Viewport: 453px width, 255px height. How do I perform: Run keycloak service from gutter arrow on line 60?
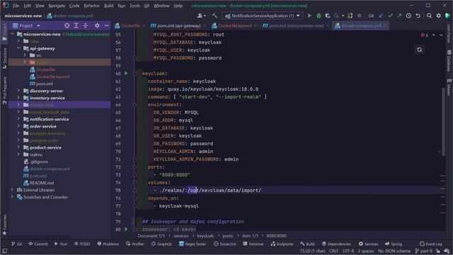tap(126, 74)
